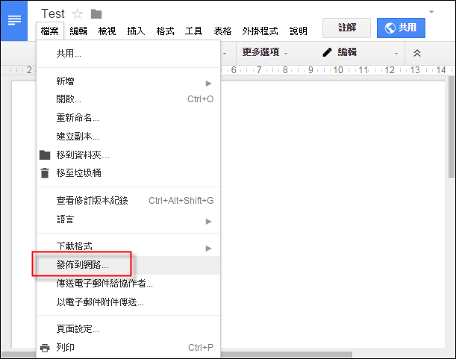This screenshot has height=359, width=456.
Task: Click the small account dropdown arrow
Action: 431,12
